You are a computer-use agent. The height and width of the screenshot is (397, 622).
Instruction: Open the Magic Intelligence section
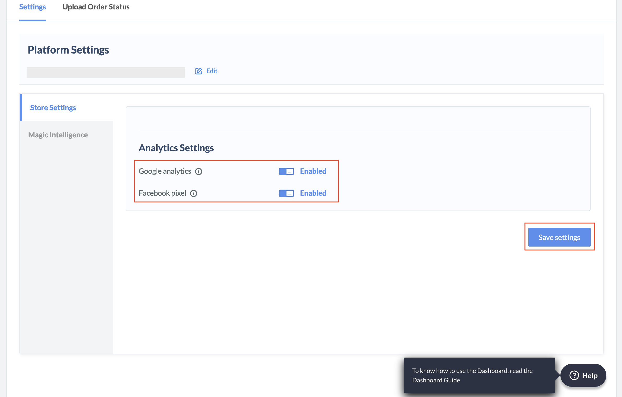point(58,135)
